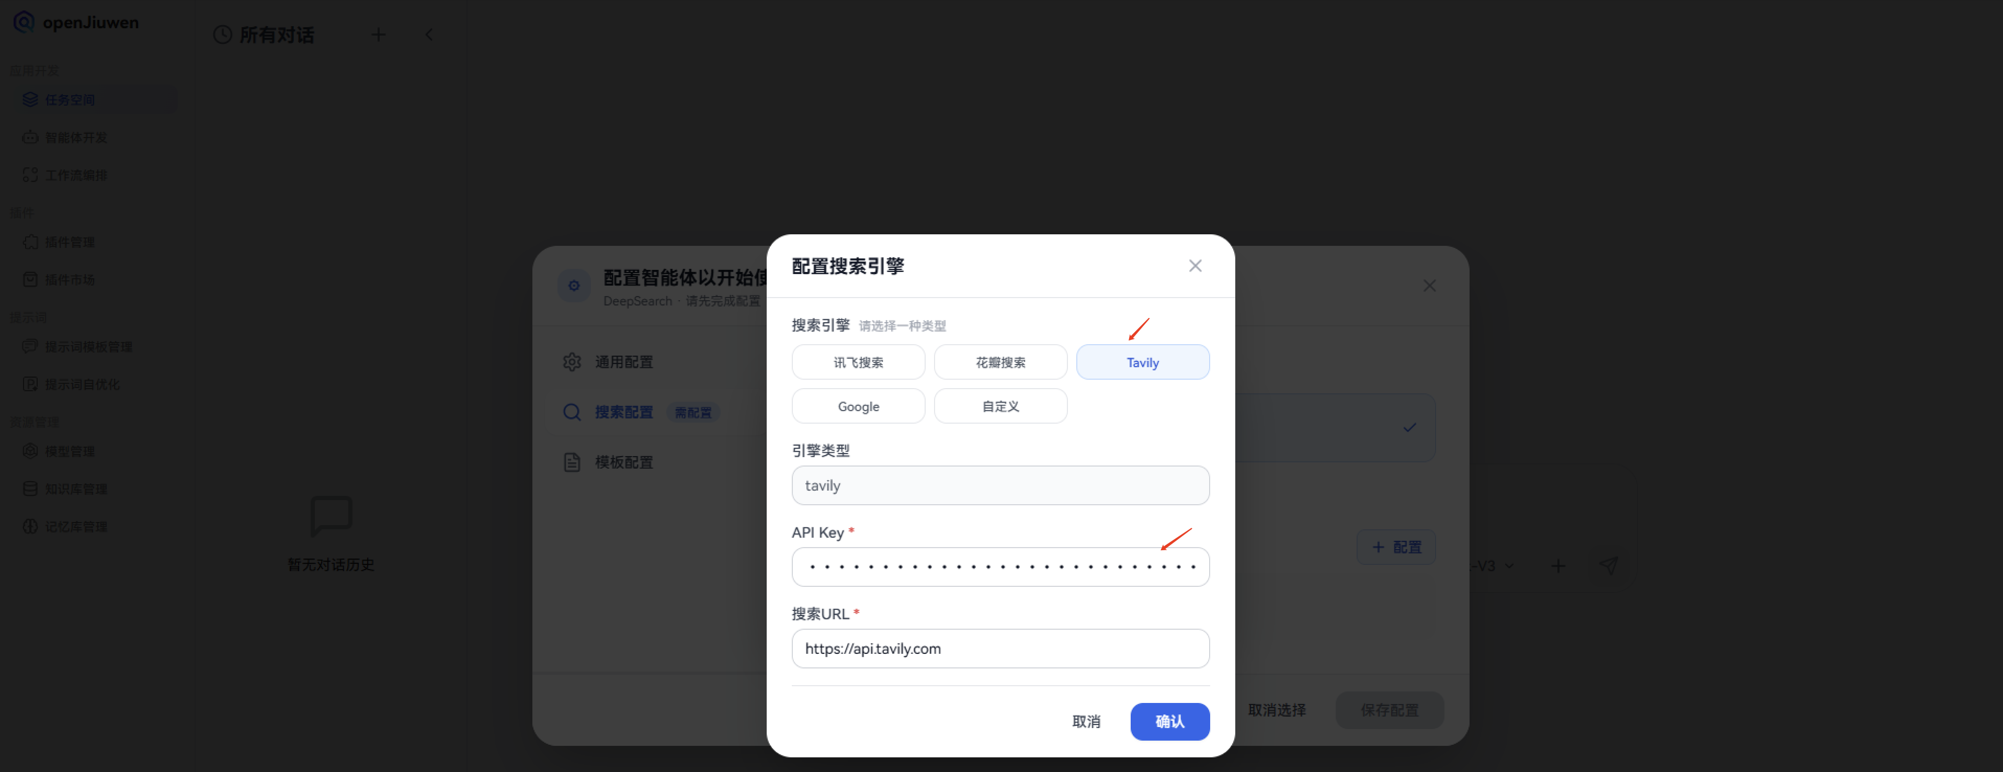Click the 知识库管理 database icon

point(29,488)
